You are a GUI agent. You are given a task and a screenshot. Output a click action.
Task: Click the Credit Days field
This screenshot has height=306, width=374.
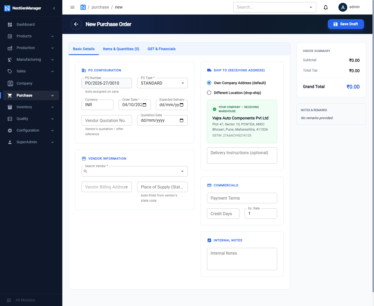(223, 214)
